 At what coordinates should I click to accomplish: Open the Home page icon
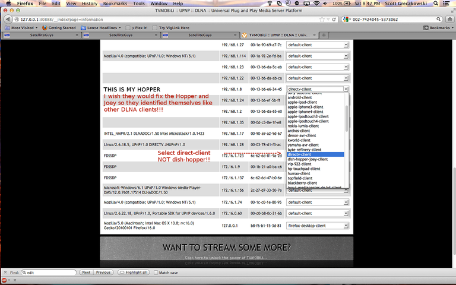pyautogui.click(x=449, y=20)
